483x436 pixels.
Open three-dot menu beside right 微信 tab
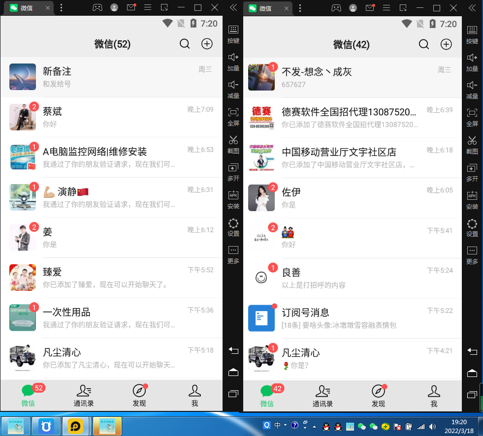click(300, 8)
